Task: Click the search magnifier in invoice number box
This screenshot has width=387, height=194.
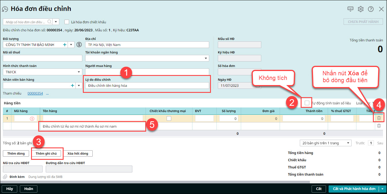Action: (x=49, y=22)
